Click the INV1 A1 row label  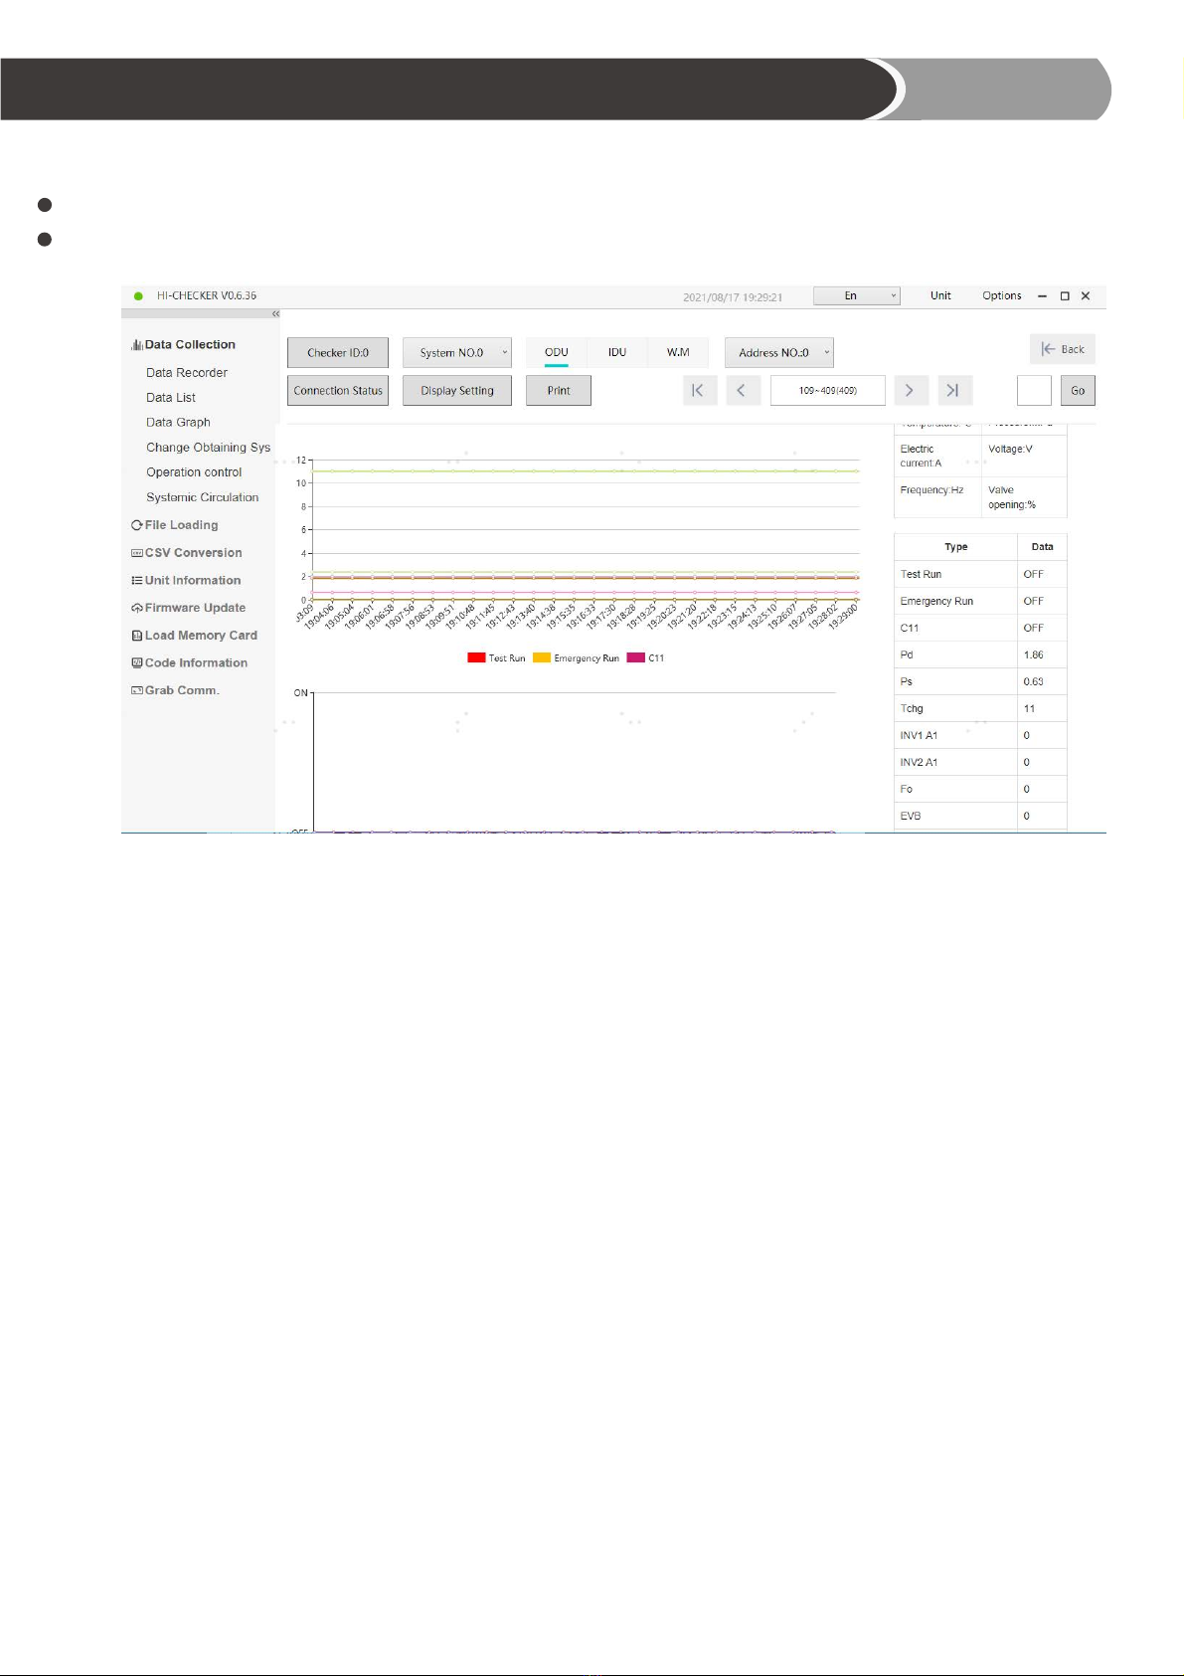pos(919,735)
